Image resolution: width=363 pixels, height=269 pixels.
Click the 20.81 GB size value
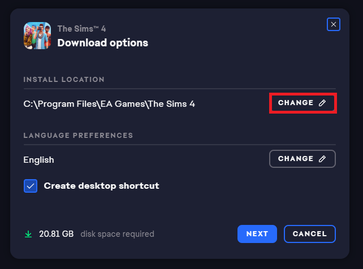pyautogui.click(x=57, y=233)
